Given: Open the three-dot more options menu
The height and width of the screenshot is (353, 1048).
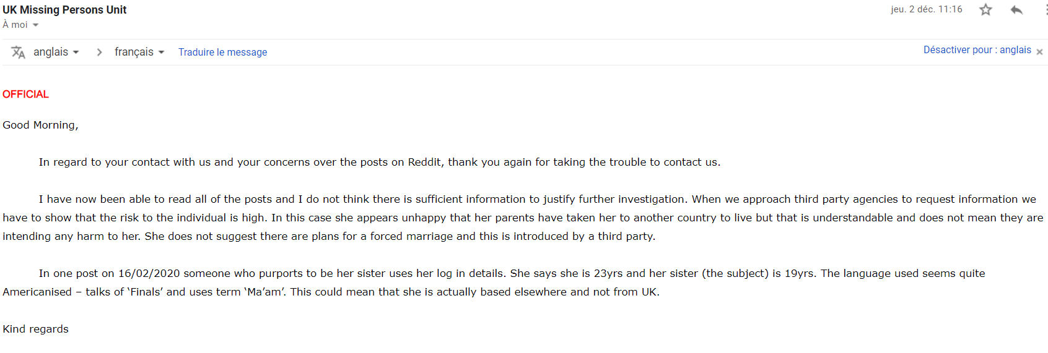Looking at the screenshot, I should (1046, 9).
